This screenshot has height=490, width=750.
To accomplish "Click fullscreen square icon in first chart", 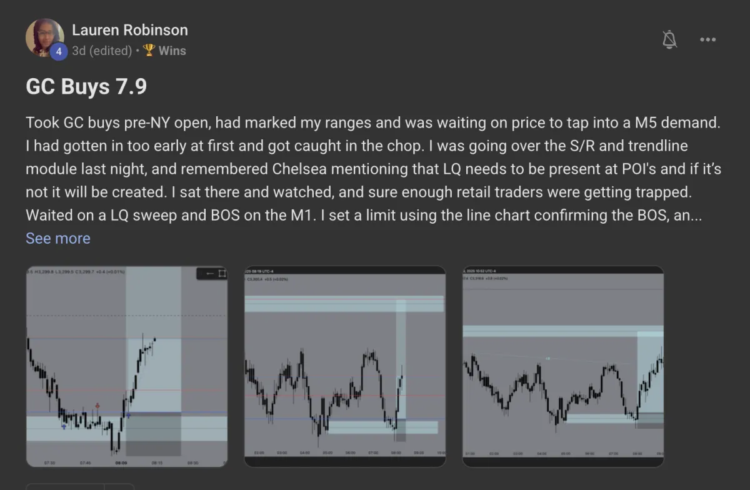I will (x=222, y=274).
